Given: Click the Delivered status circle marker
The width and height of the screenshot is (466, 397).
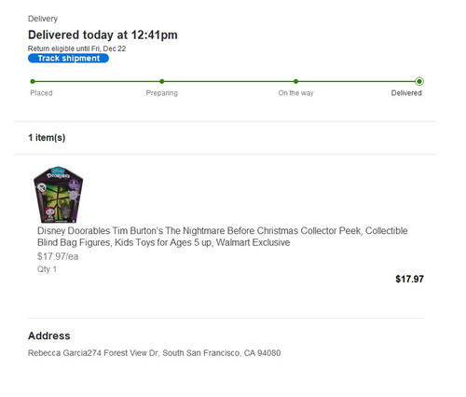Looking at the screenshot, I should point(419,81).
